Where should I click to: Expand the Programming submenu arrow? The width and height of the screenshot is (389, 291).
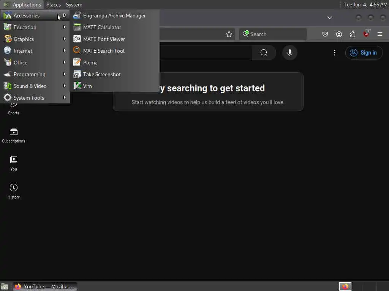click(x=65, y=74)
